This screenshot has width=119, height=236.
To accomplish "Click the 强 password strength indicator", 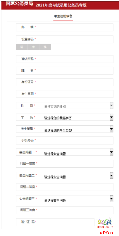I will [45, 47].
